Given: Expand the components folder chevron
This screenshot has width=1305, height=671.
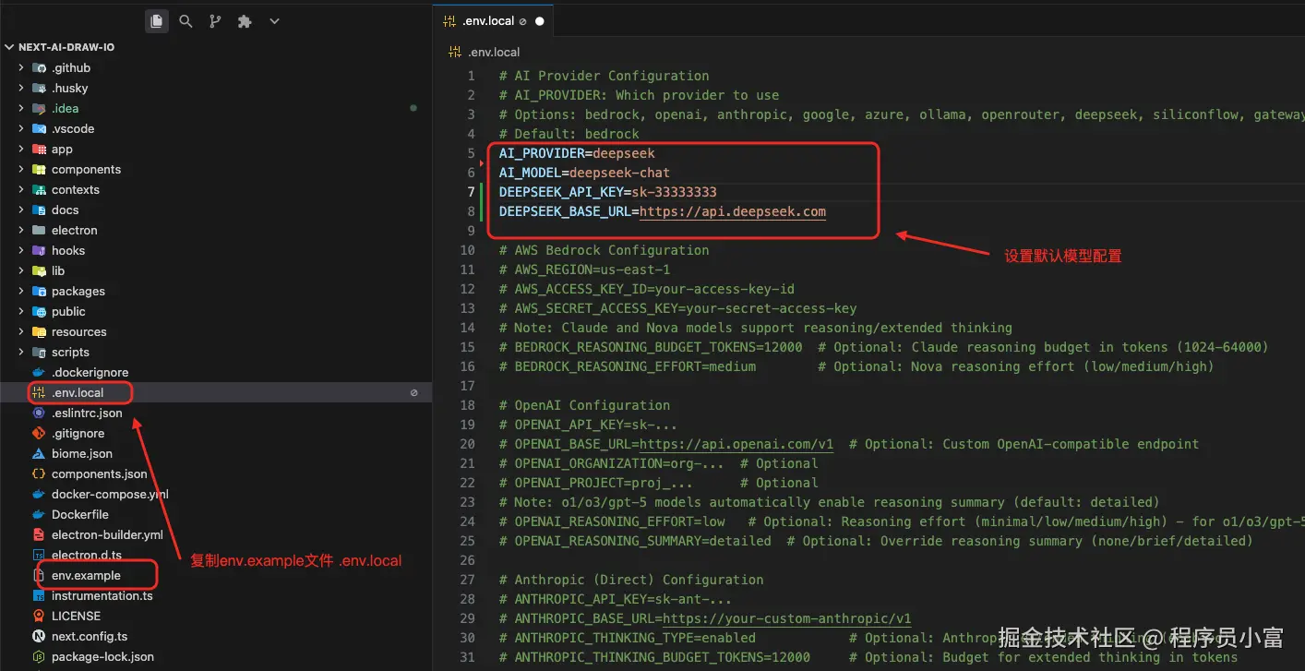Looking at the screenshot, I should point(21,169).
